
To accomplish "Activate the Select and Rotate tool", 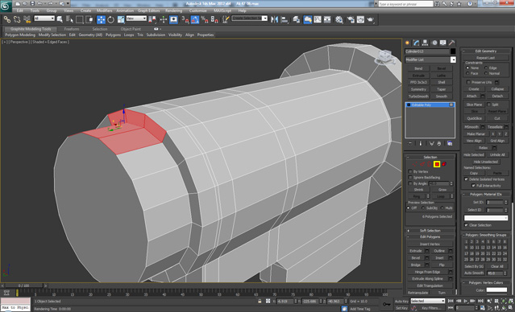I will coord(110,19).
